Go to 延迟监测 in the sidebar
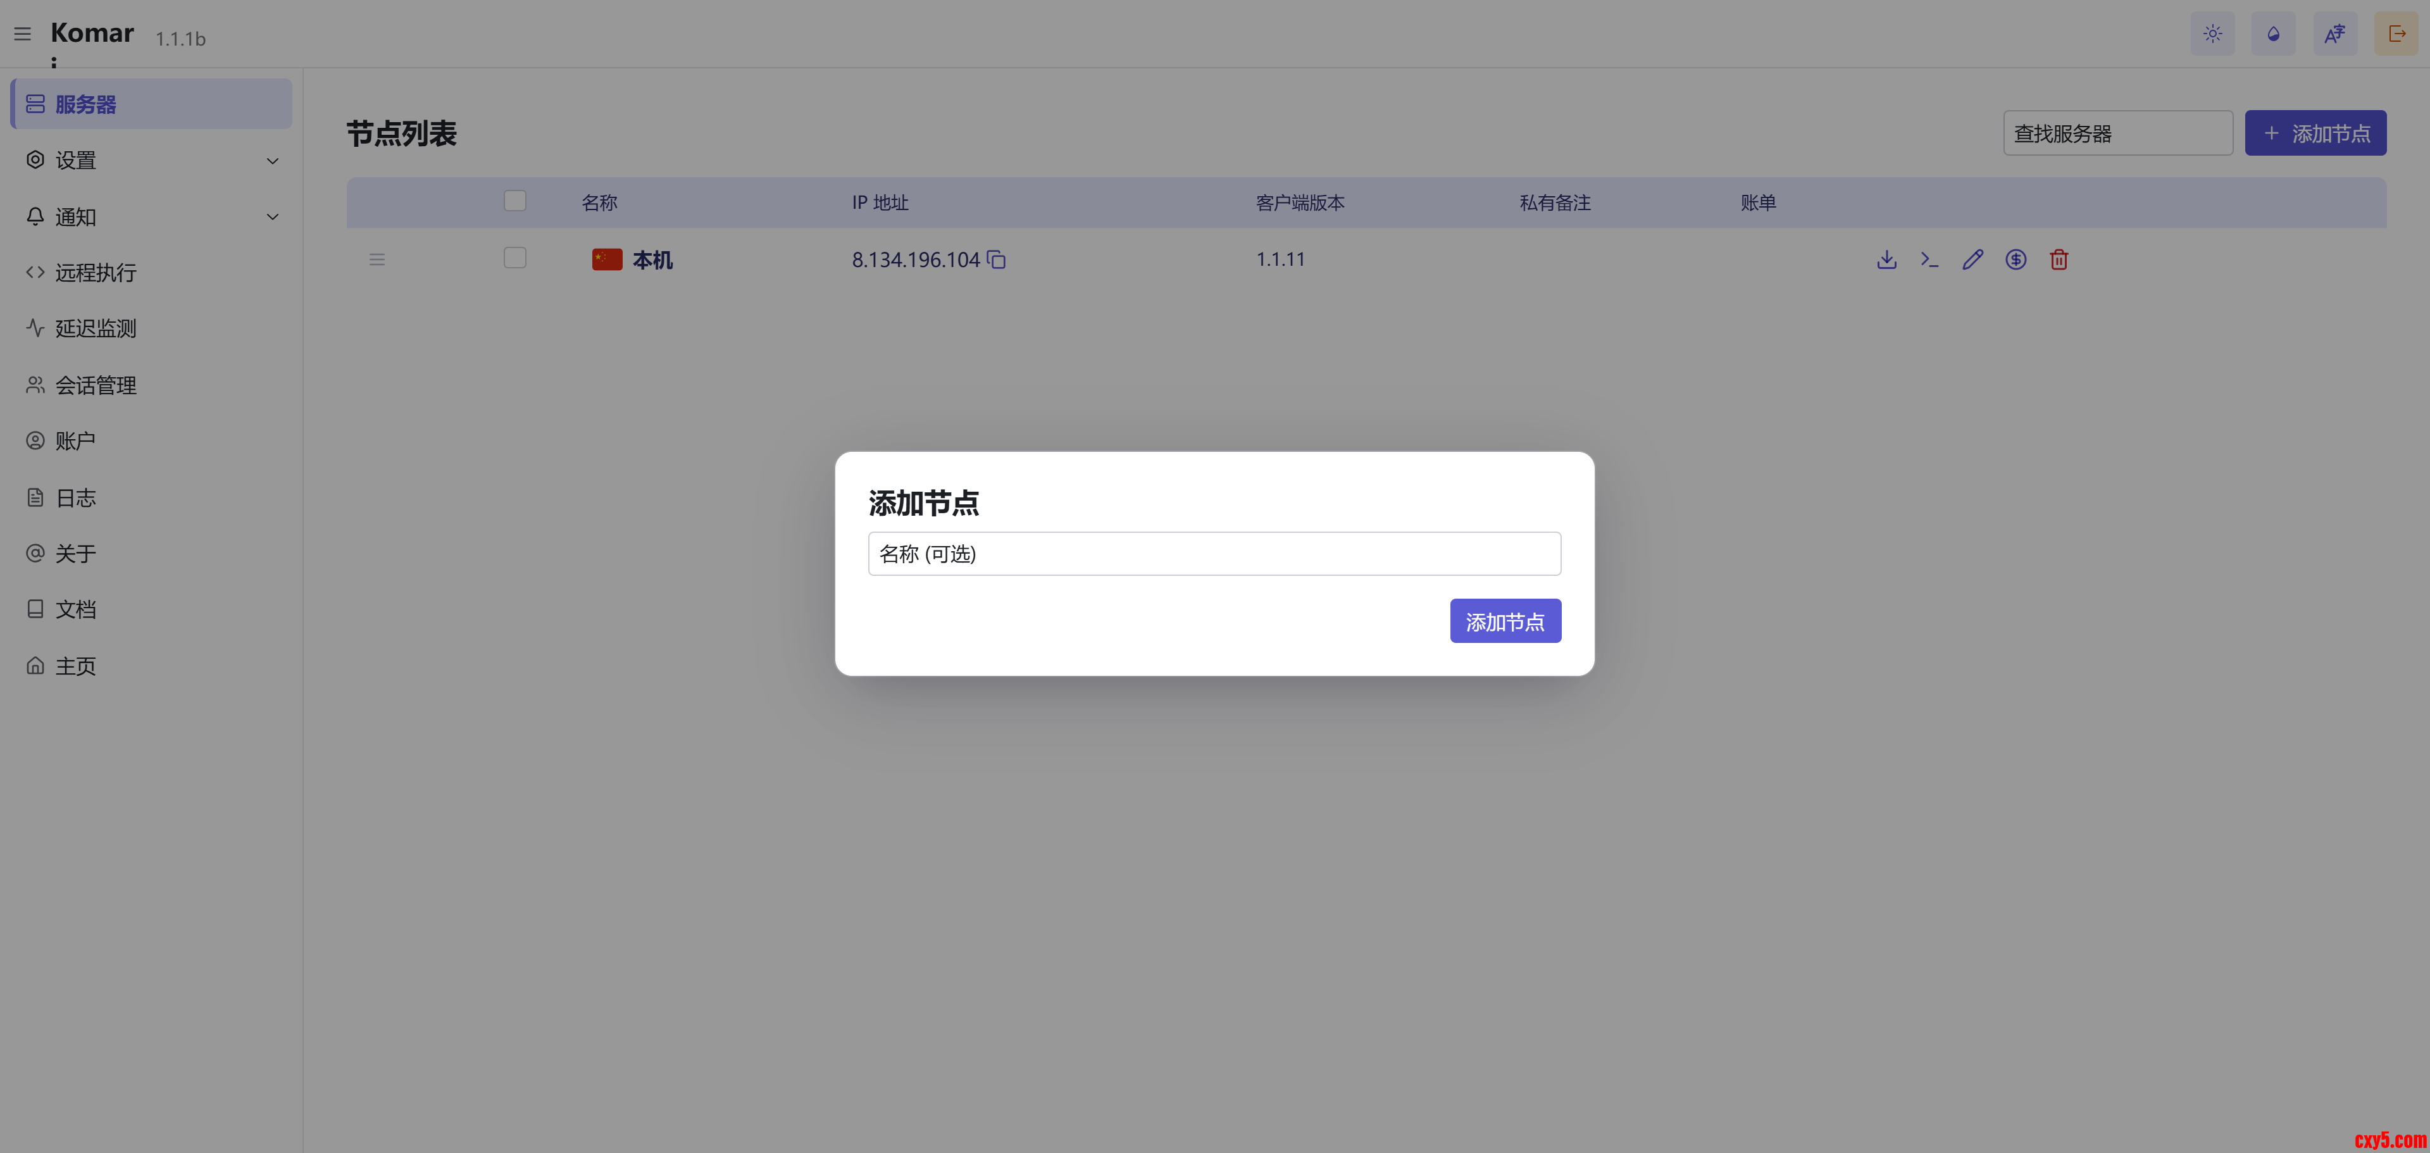This screenshot has width=2430, height=1153. 96,328
